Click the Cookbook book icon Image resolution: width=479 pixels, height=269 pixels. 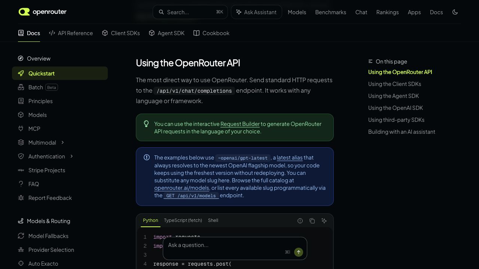click(x=196, y=33)
